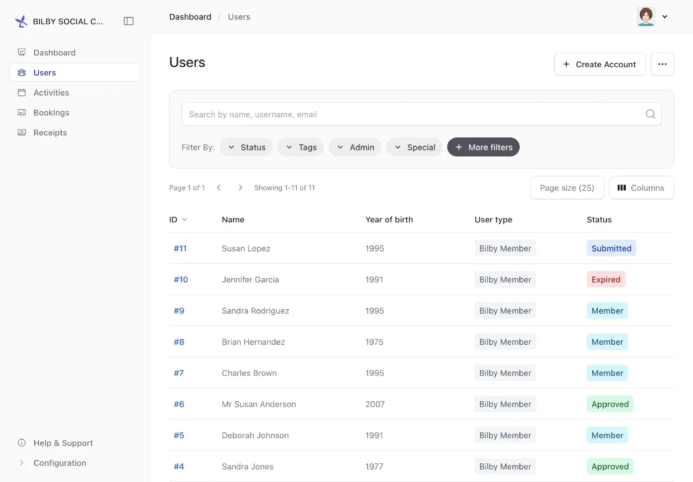Open the Special filter dropdown
Screen dimensions: 693x482
pyautogui.click(x=415, y=147)
